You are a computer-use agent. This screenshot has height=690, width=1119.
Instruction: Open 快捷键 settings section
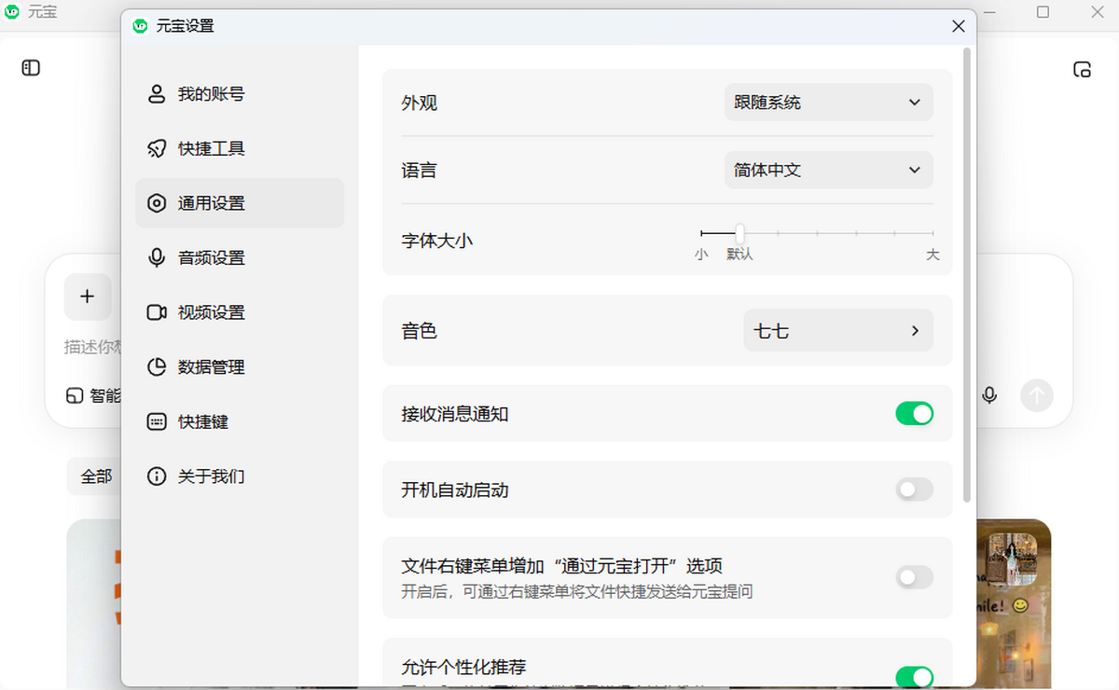point(240,421)
